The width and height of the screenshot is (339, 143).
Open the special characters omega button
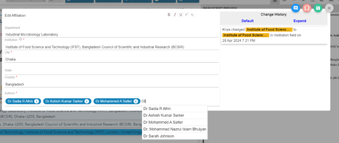pos(307,8)
